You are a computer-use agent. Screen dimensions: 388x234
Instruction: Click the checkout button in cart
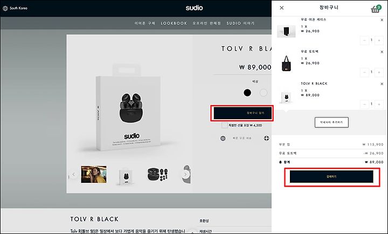pos(331,177)
